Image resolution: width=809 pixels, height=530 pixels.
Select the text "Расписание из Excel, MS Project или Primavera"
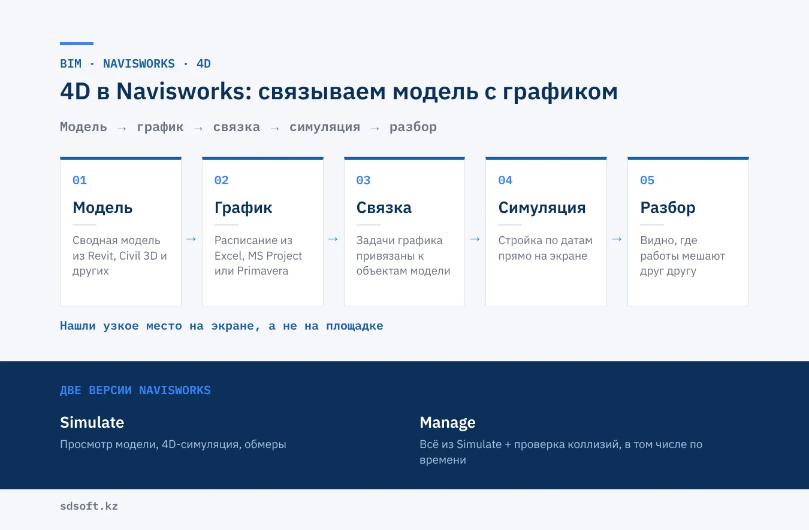tap(258, 255)
